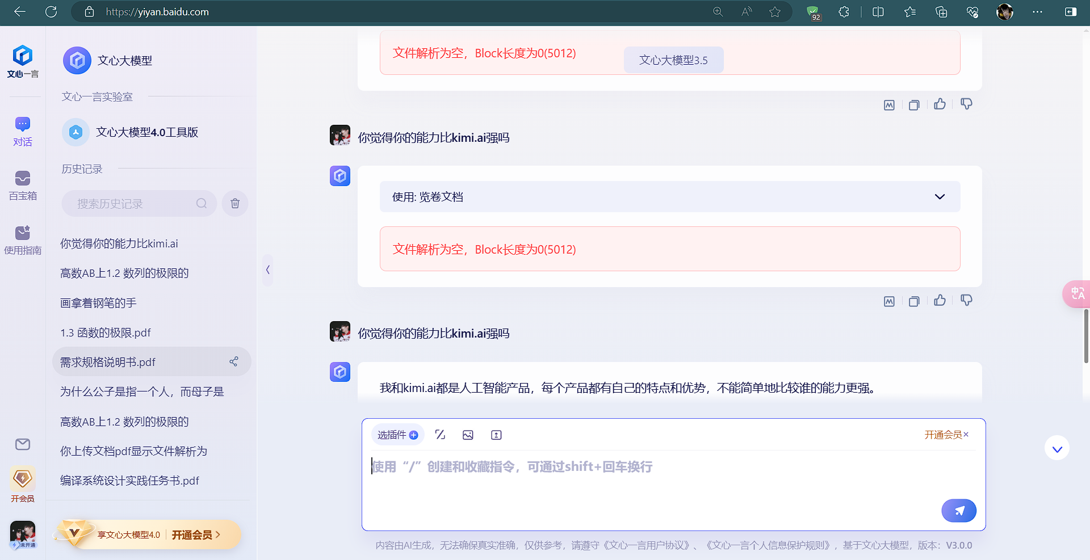Add this page to favorites with the star
Image resolution: width=1090 pixels, height=560 pixels.
[x=775, y=12]
